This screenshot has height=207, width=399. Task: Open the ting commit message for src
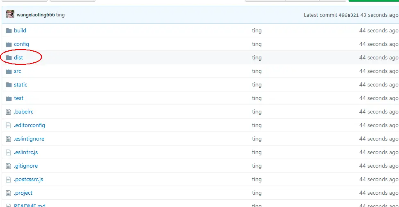257,71
